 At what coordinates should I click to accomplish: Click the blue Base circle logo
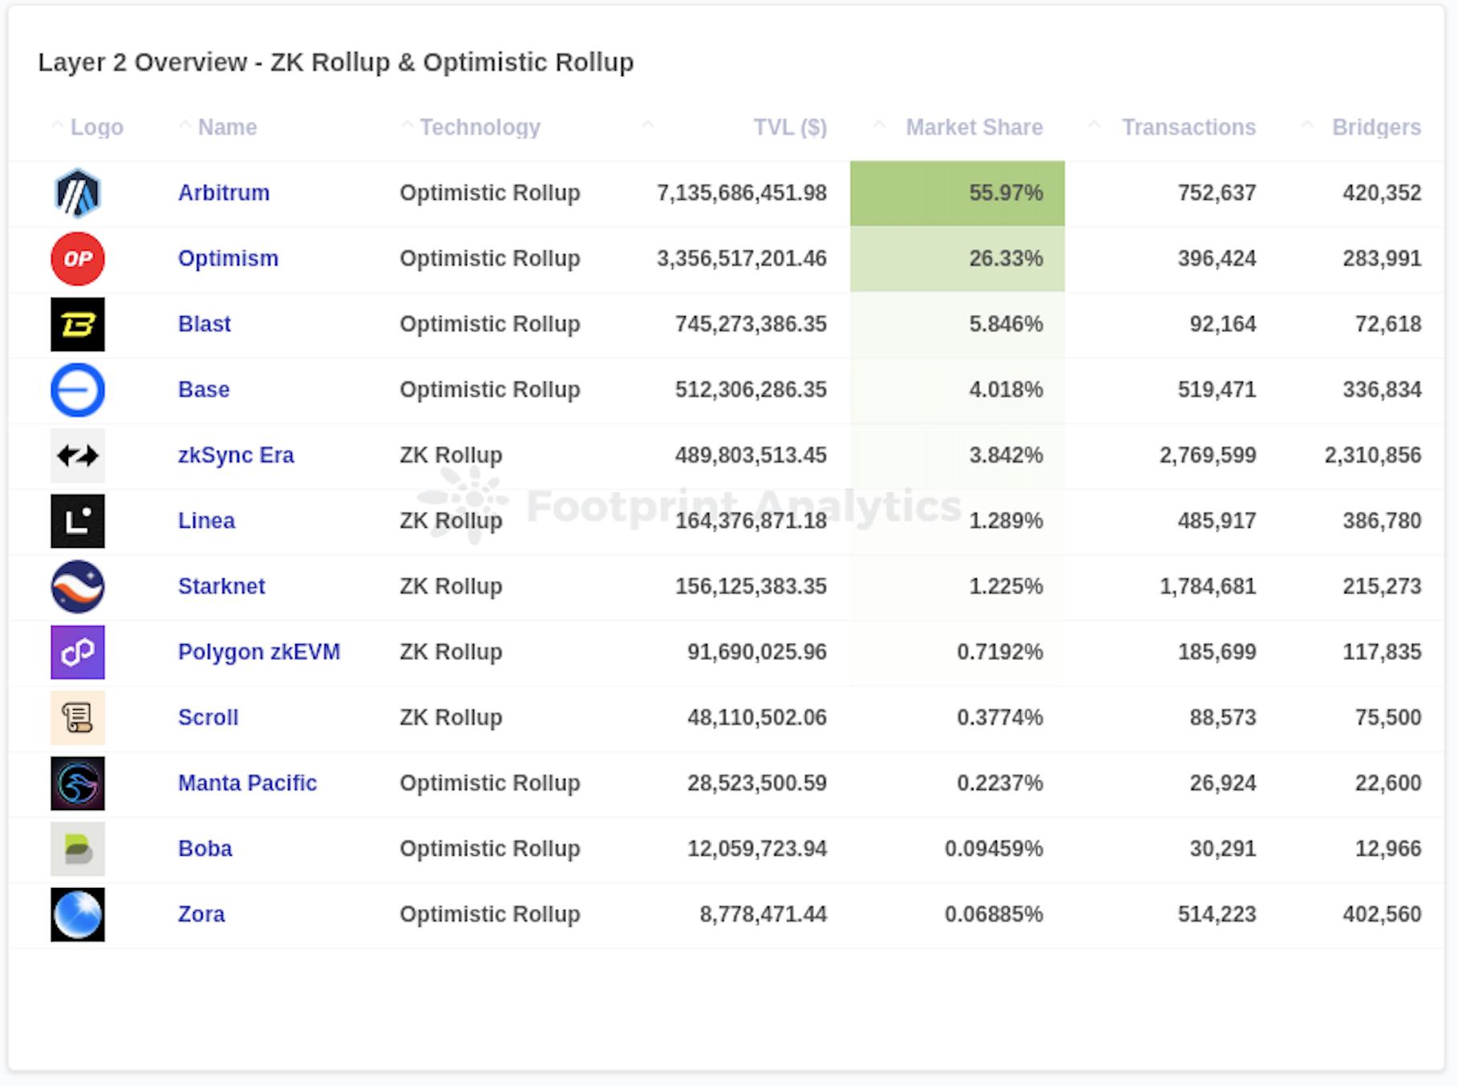[77, 391]
